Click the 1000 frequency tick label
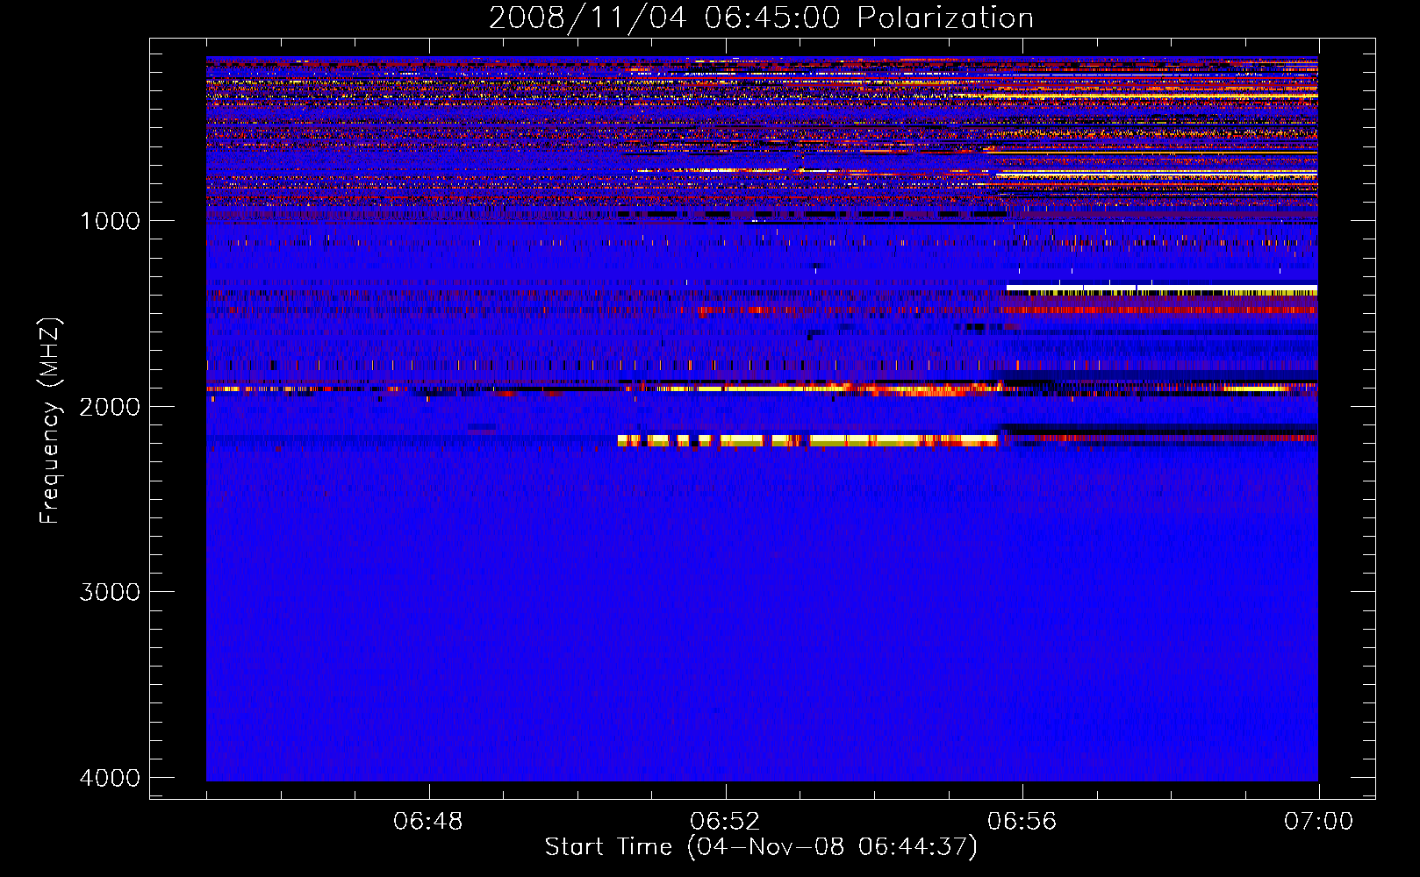The height and width of the screenshot is (877, 1420). (110, 221)
